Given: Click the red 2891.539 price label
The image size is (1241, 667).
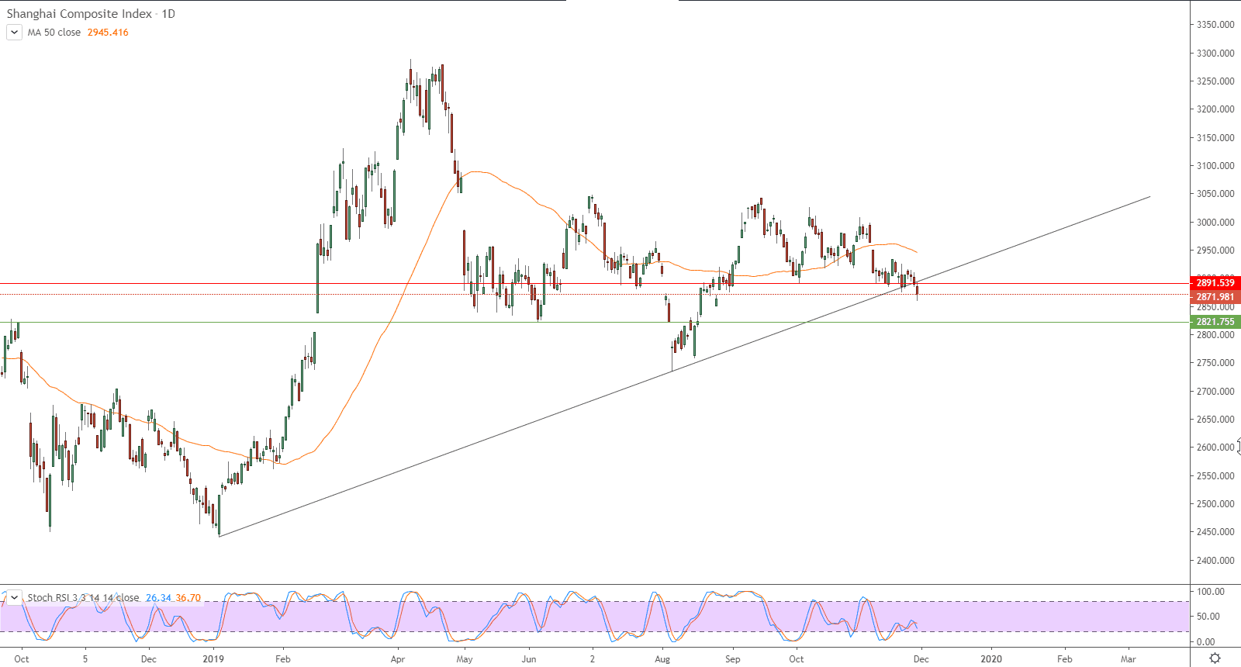Looking at the screenshot, I should [1215, 283].
